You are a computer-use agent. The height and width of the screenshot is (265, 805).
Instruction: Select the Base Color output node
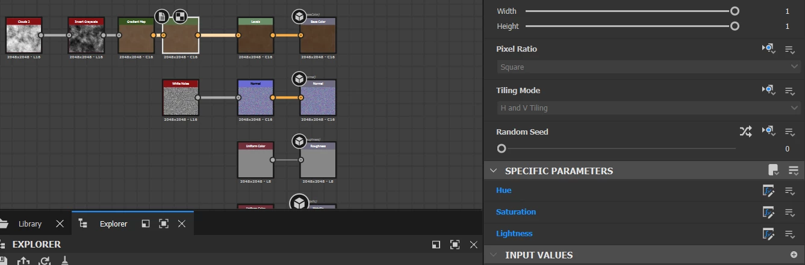tap(318, 35)
